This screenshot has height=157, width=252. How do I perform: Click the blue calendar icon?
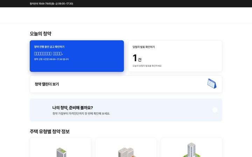point(212,83)
